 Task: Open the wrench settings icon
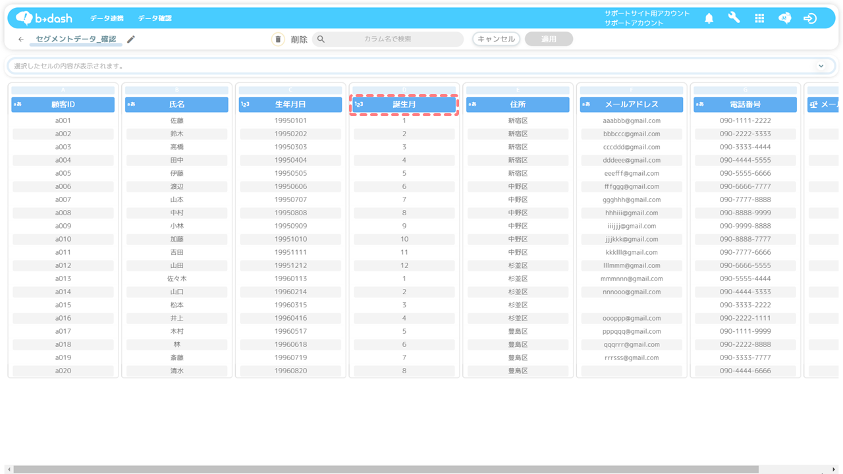(734, 18)
